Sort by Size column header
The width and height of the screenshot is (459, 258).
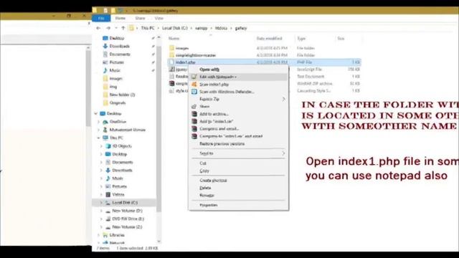point(341,38)
